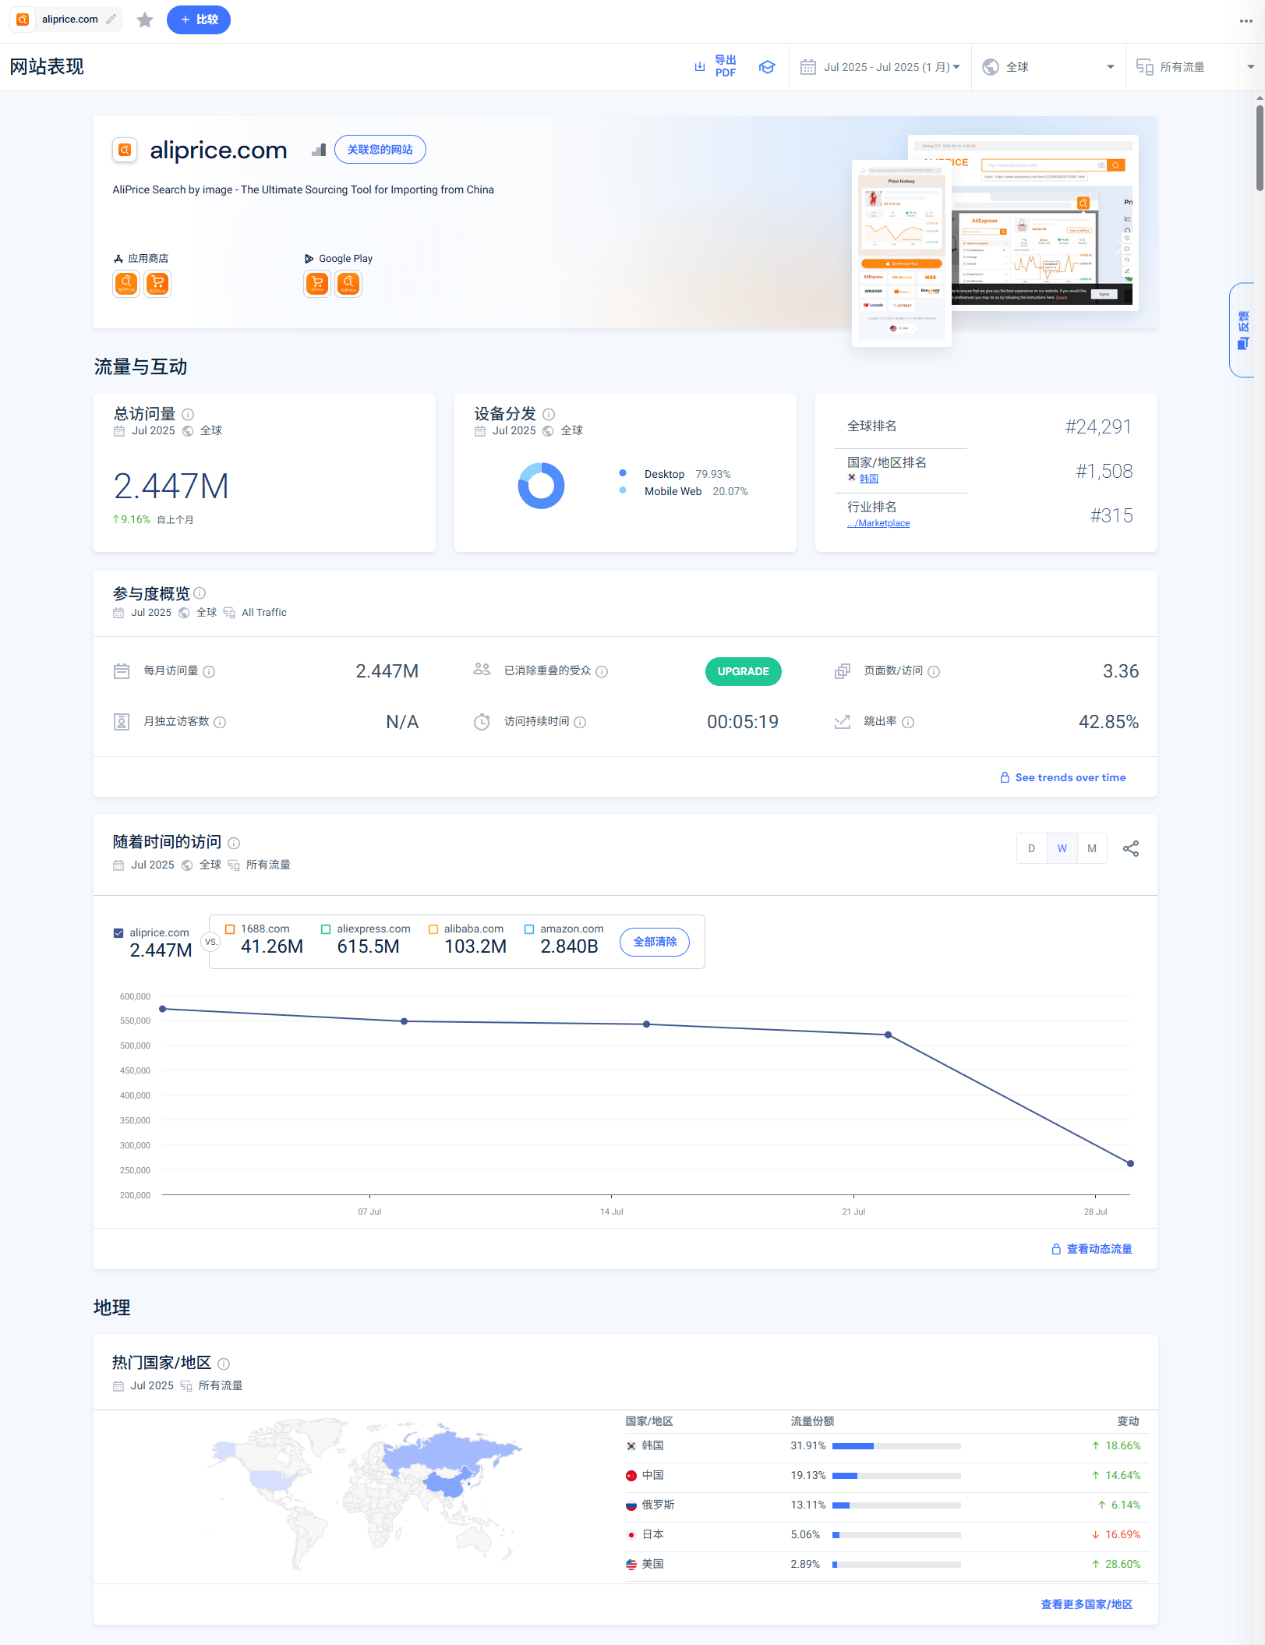Click the bar chart icon beside aliprice.com title
Viewport: 1265px width, 1645px height.
319,150
